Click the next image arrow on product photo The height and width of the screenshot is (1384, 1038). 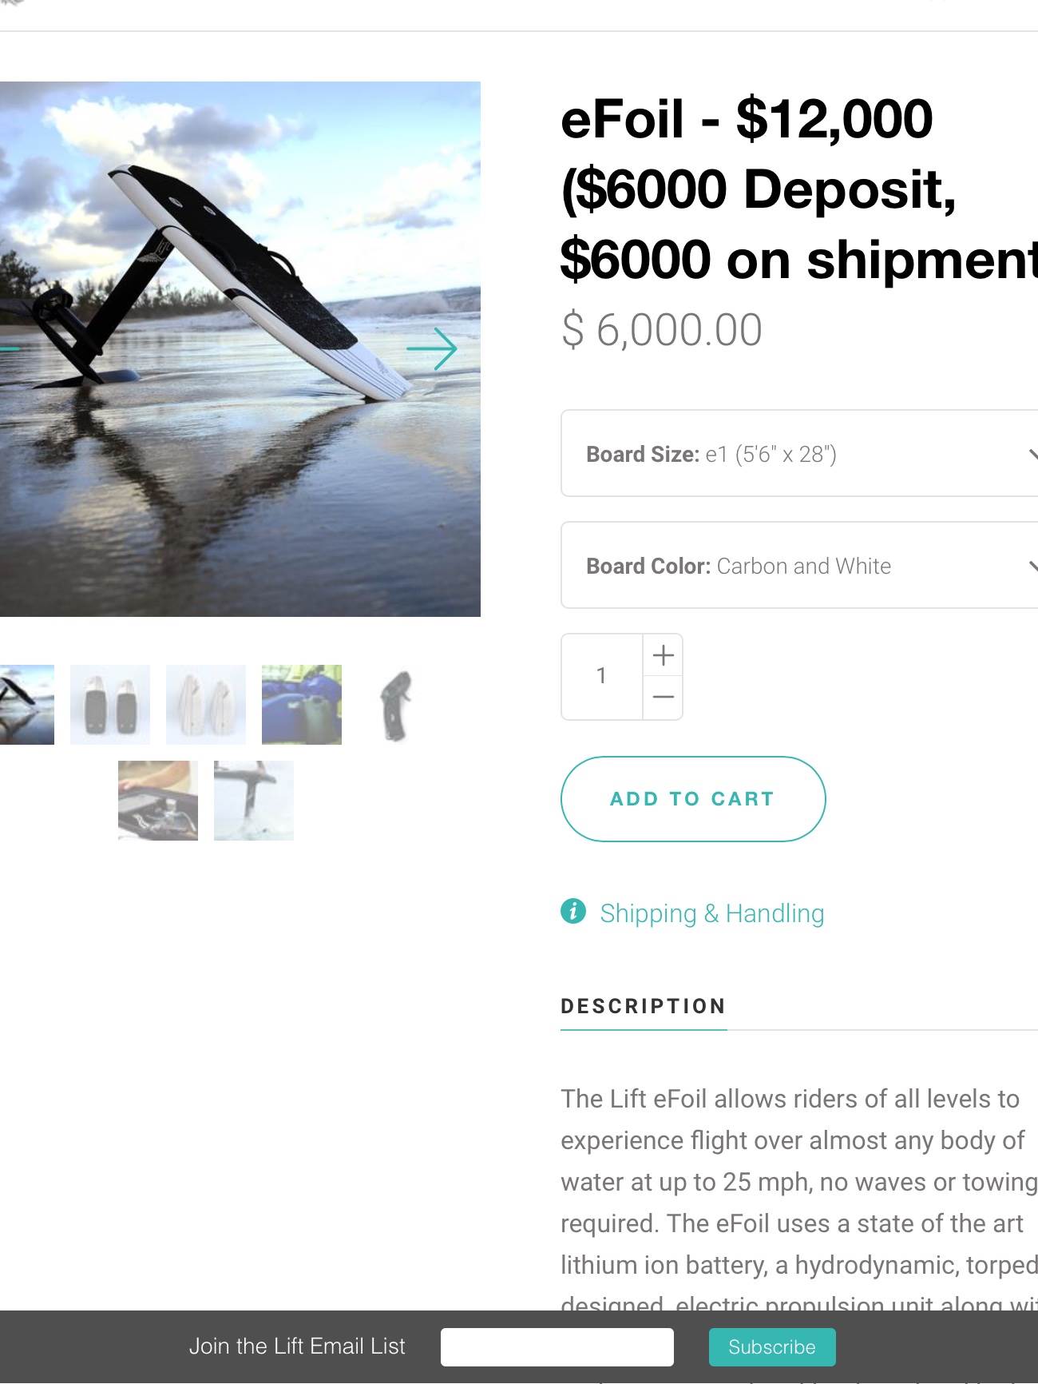[432, 349]
